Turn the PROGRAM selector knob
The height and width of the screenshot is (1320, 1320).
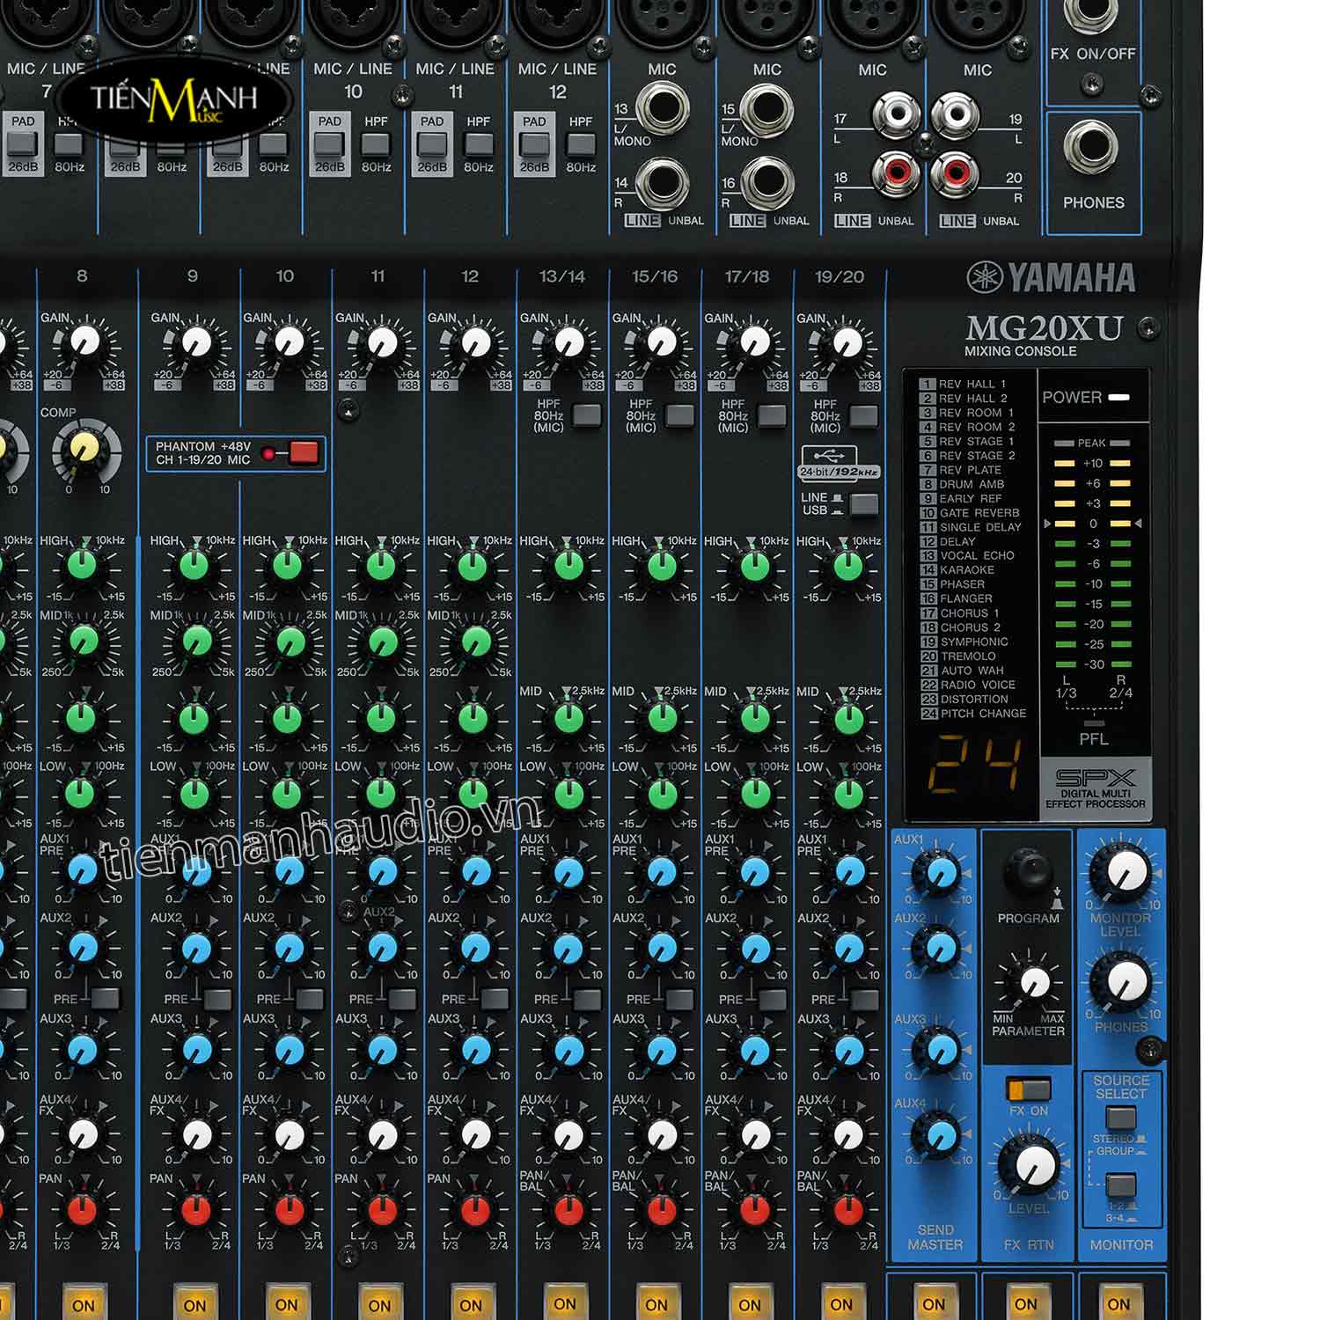[x=1029, y=872]
